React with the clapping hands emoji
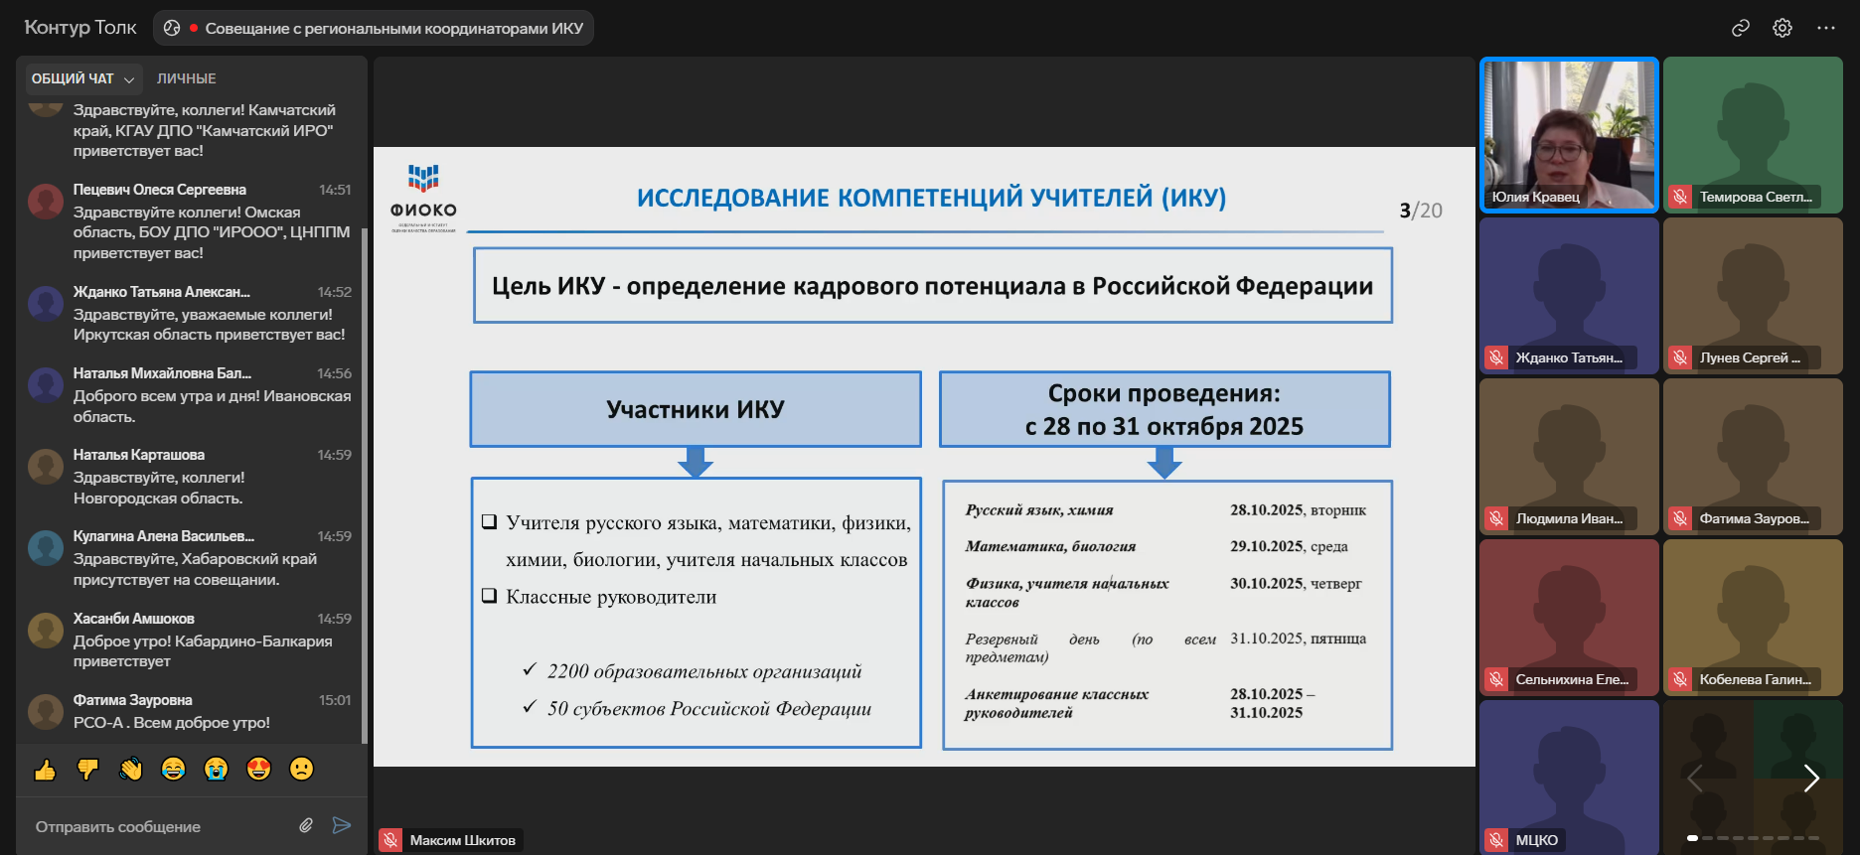1860x855 pixels. [x=130, y=770]
